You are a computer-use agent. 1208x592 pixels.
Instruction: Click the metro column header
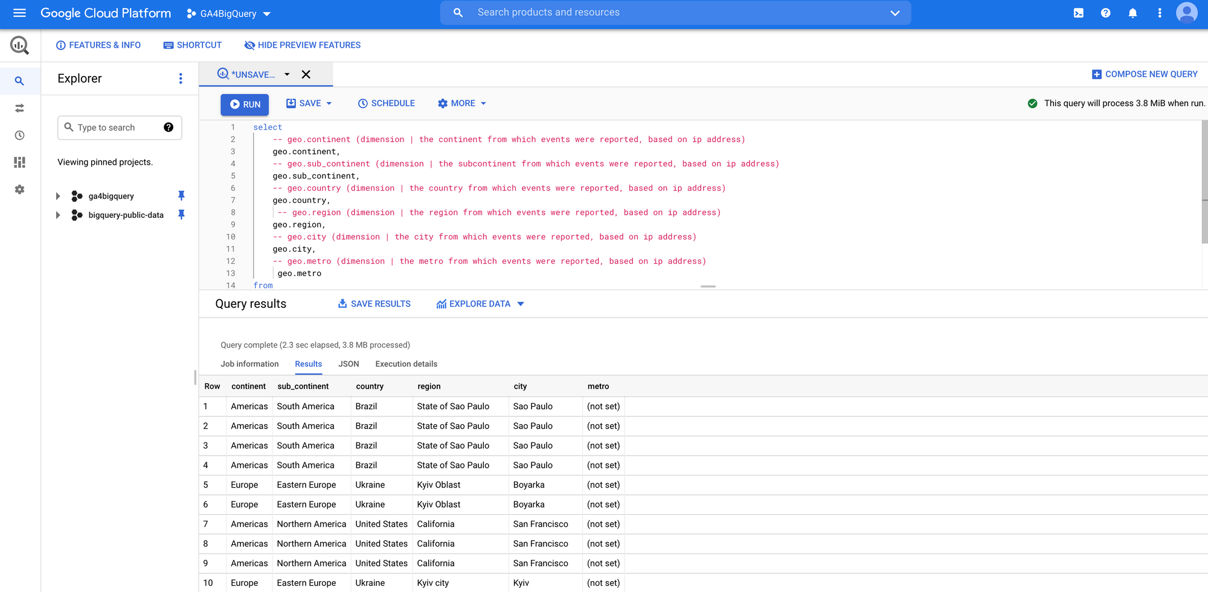[598, 386]
